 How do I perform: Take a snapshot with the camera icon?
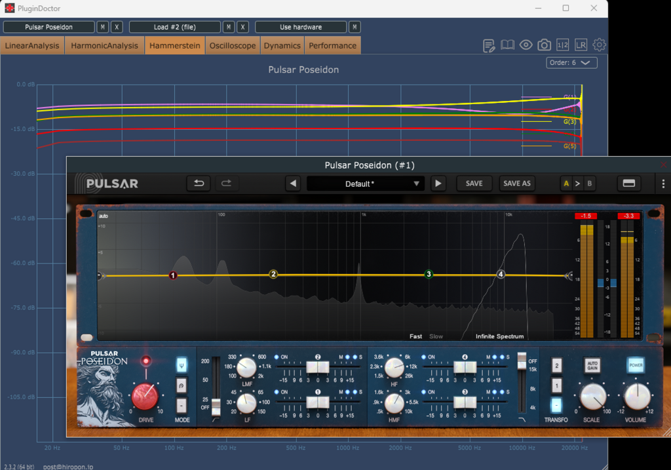(x=545, y=45)
